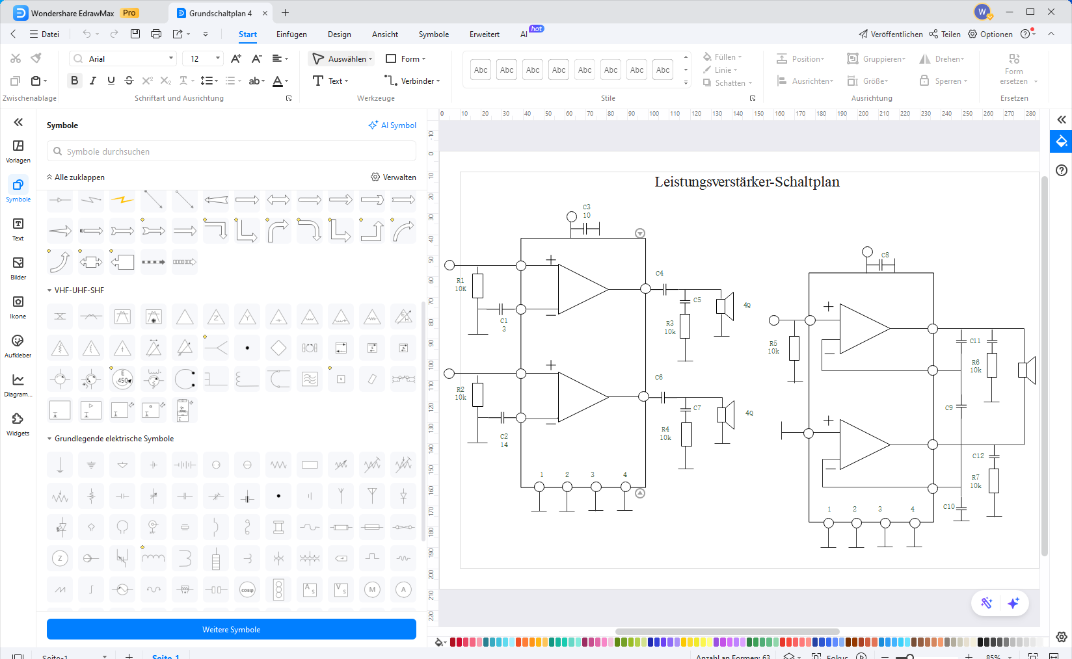Click the horizontal canvas scrollbar
Viewport: 1072px width, 659px height.
tap(727, 631)
